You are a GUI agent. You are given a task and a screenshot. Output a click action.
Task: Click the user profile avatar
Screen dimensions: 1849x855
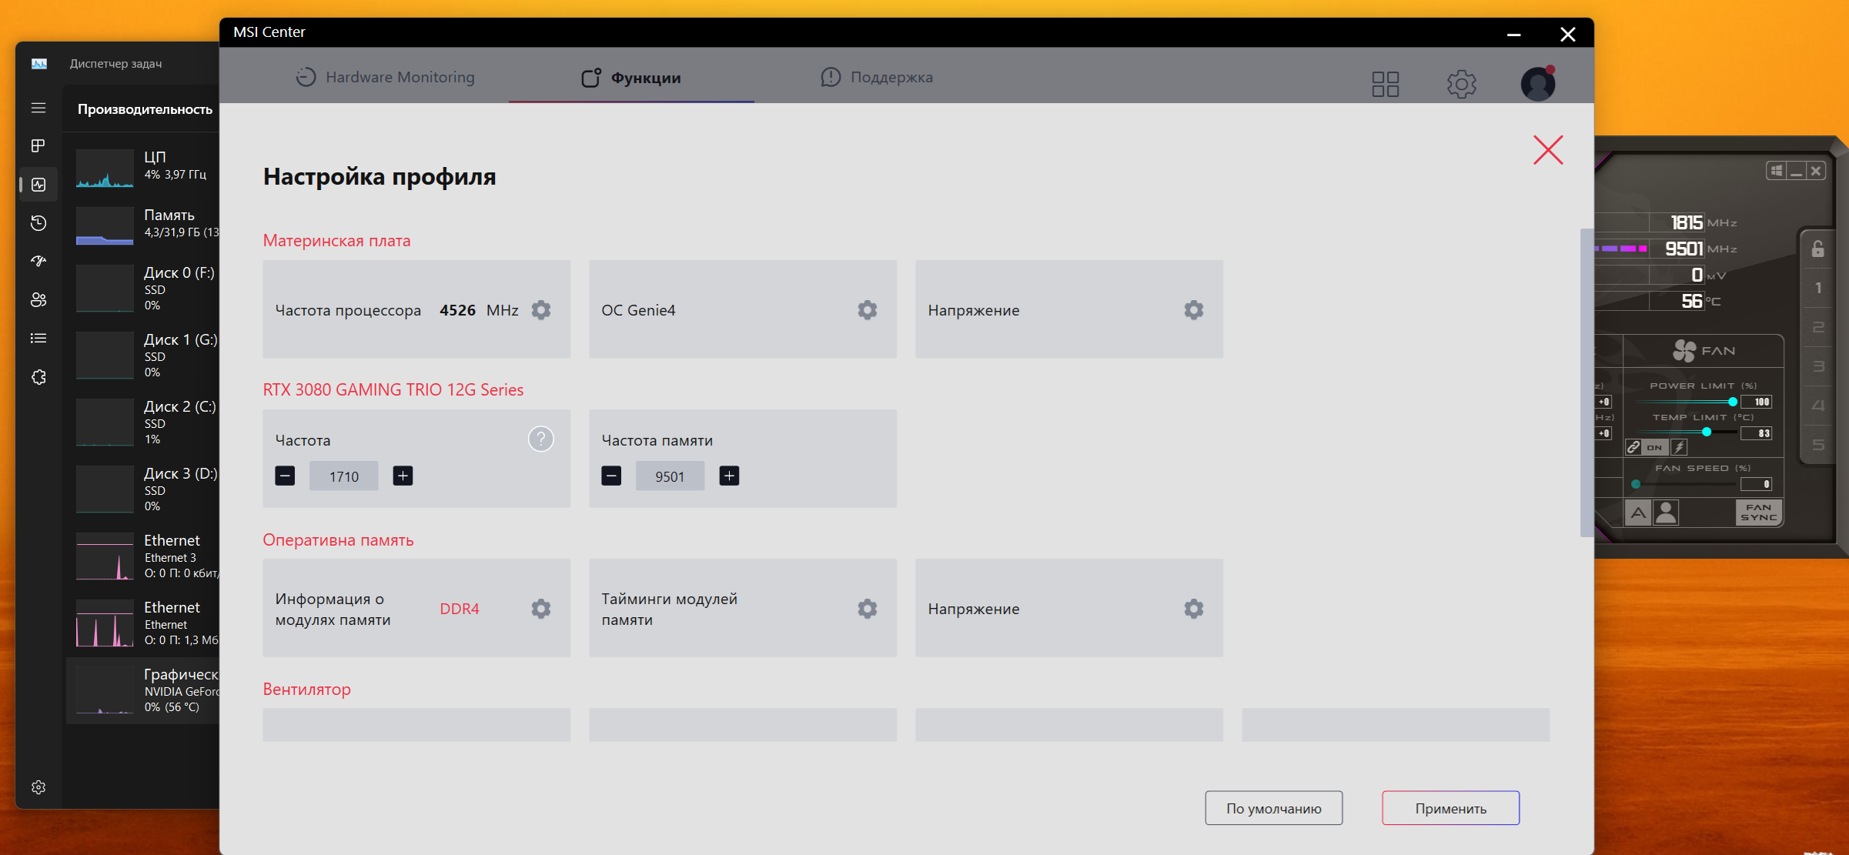click(x=1537, y=84)
